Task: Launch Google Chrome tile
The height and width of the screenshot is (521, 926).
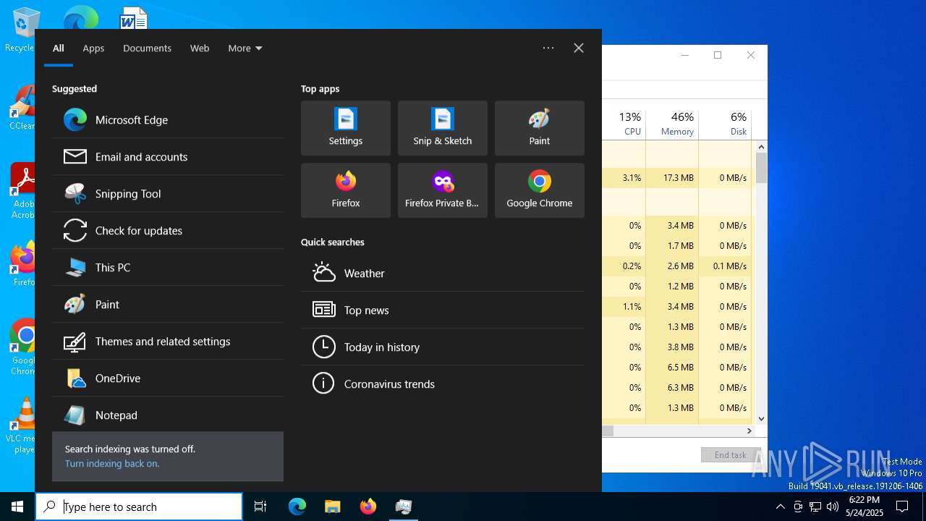Action: pos(540,190)
